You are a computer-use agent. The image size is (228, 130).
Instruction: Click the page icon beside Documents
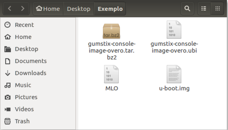coord(7,61)
